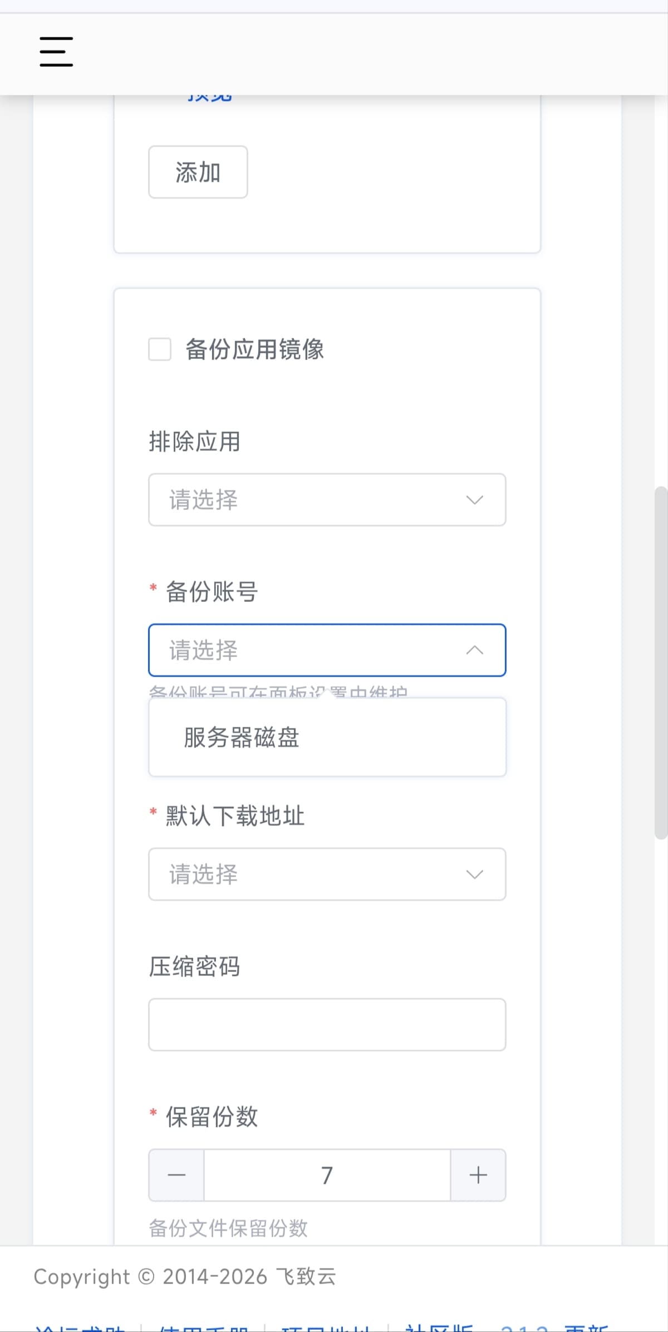Viewport: 668px width, 1332px height.
Task: Increase 保留份数 with the plus button
Action: point(478,1175)
